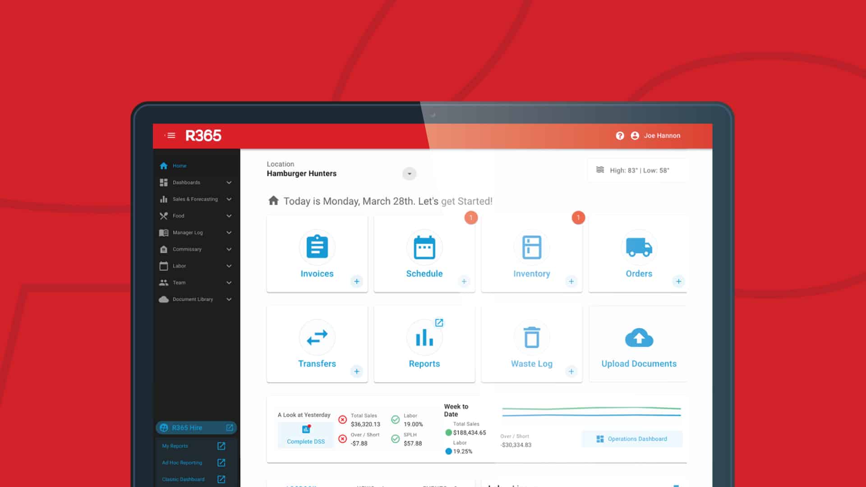Open the Location dropdown arrow

tap(409, 174)
